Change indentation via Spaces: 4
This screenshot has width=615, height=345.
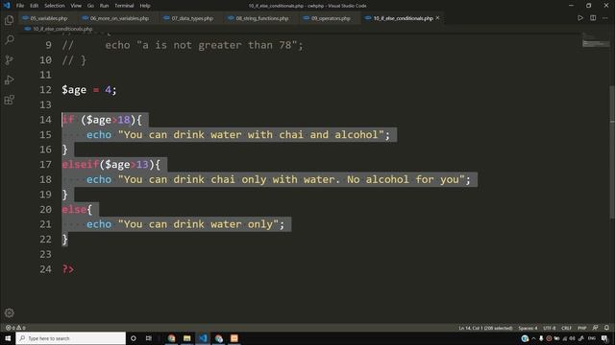point(528,328)
